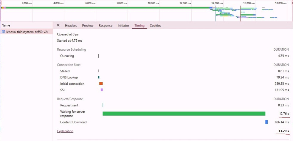The width and height of the screenshot is (293, 141).
Task: Click the blue Content Download bar
Action: pos(266,122)
